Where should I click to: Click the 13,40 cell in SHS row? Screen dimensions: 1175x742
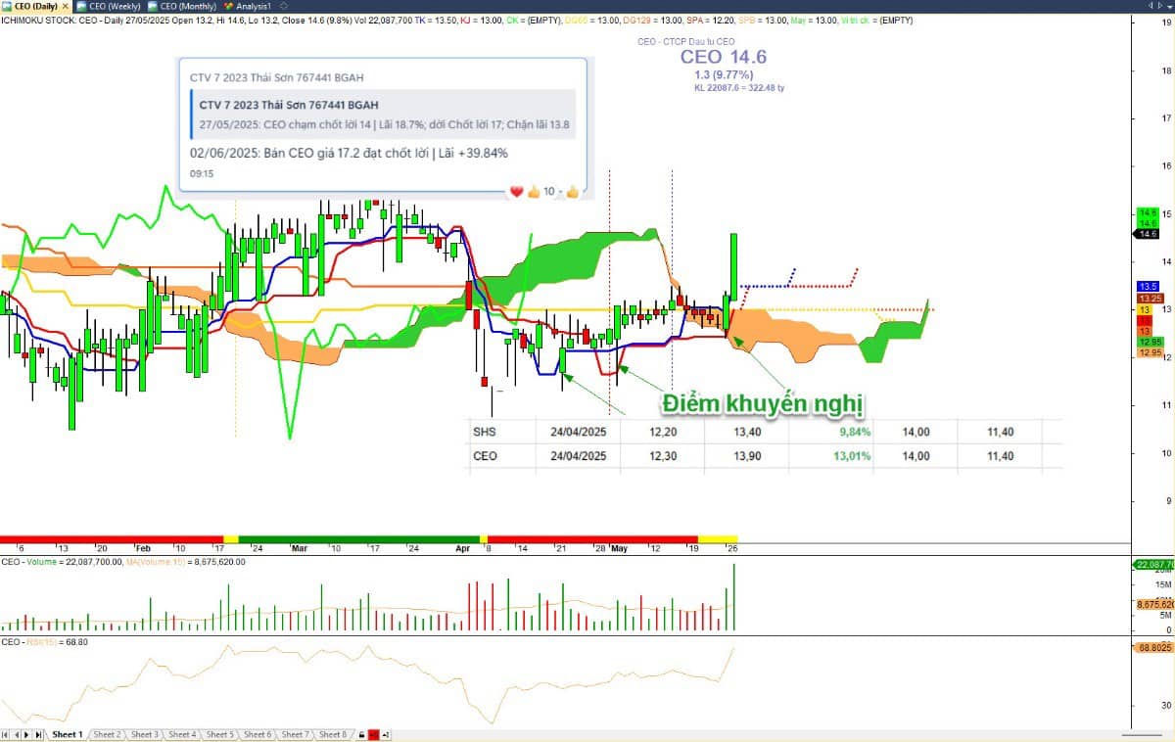tap(747, 432)
